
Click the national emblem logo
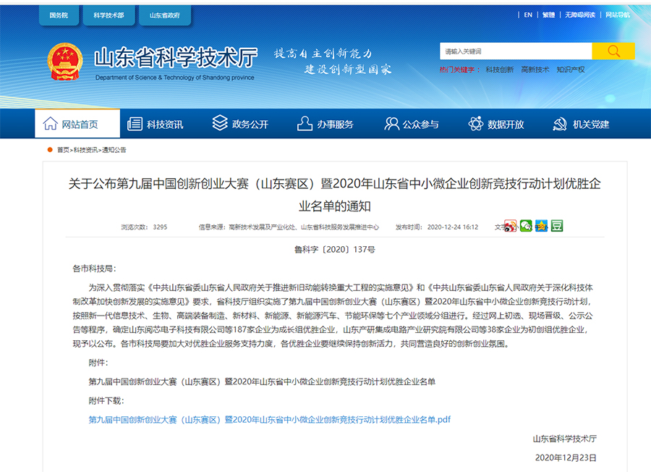coord(65,62)
